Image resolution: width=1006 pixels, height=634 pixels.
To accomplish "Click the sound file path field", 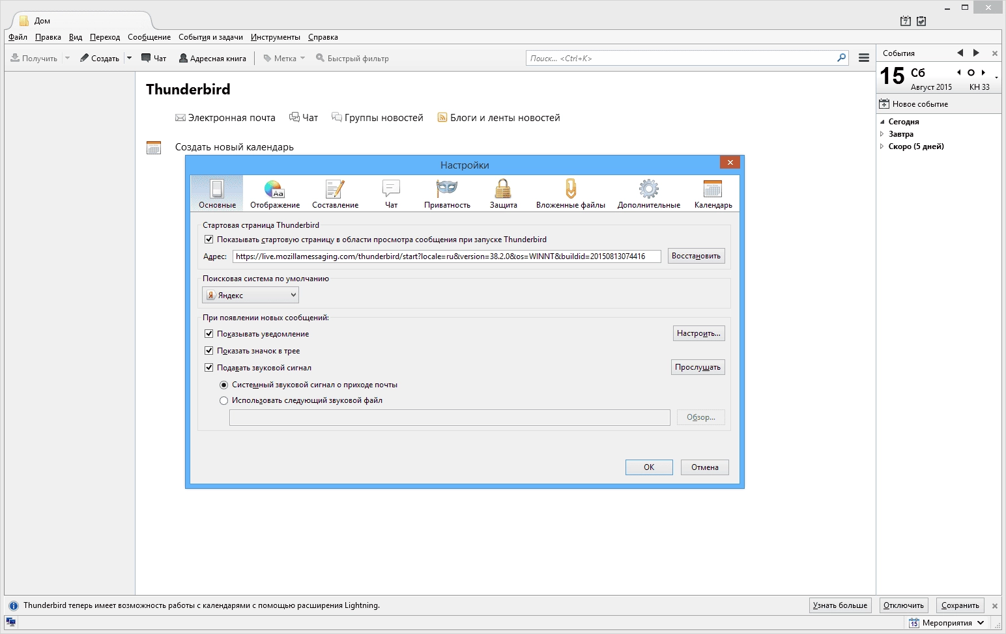I will (x=450, y=417).
